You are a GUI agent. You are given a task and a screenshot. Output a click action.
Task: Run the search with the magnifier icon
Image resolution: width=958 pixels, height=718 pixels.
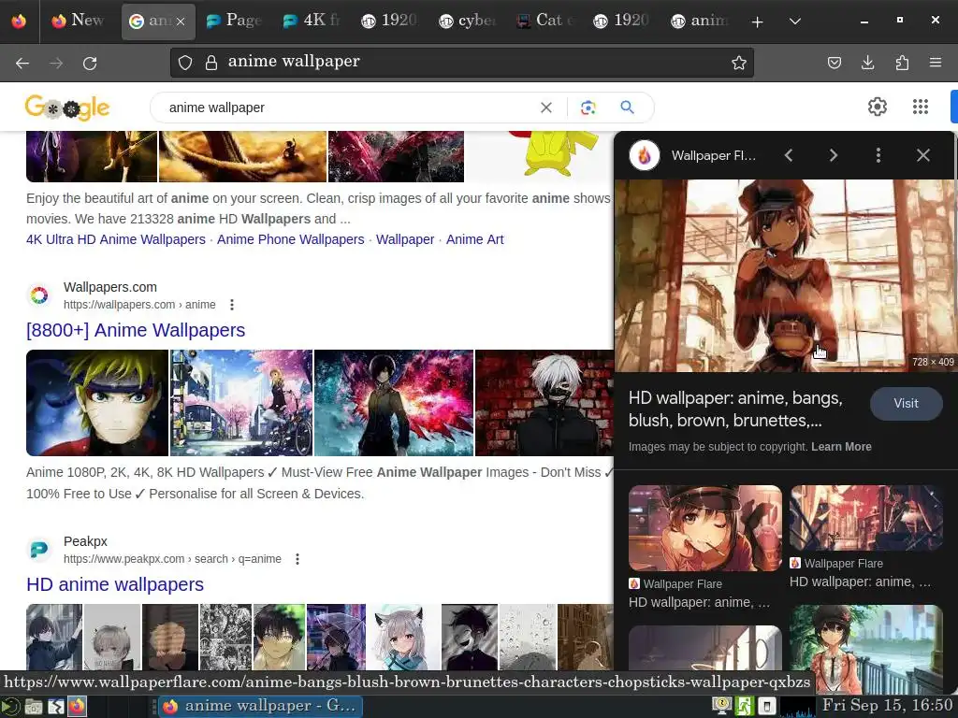click(627, 108)
